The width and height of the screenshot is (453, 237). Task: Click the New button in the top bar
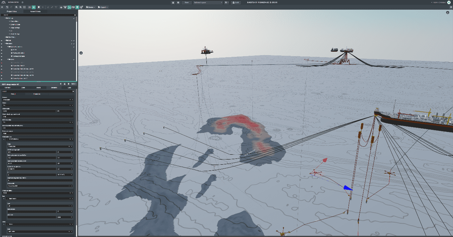click(x=186, y=2)
